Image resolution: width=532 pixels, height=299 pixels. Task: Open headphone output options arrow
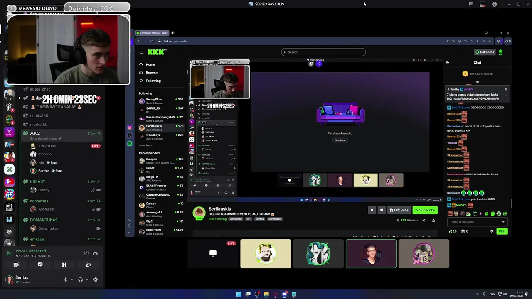[x=87, y=279]
